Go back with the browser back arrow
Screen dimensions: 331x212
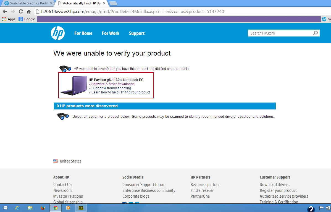click(5, 11)
